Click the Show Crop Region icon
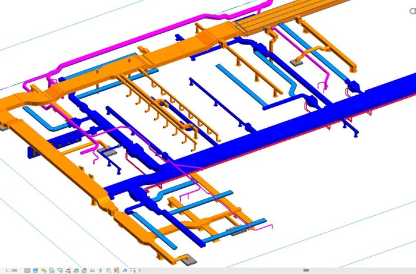The width and height of the screenshot is (416, 274). [x=76, y=270]
